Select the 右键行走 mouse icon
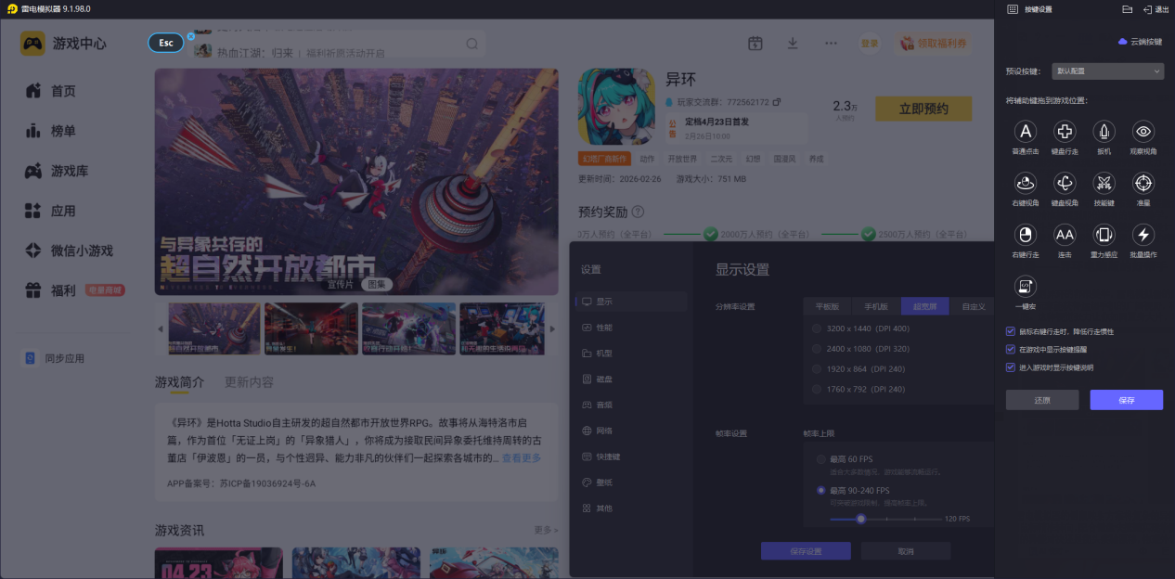This screenshot has width=1175, height=579. click(1025, 235)
